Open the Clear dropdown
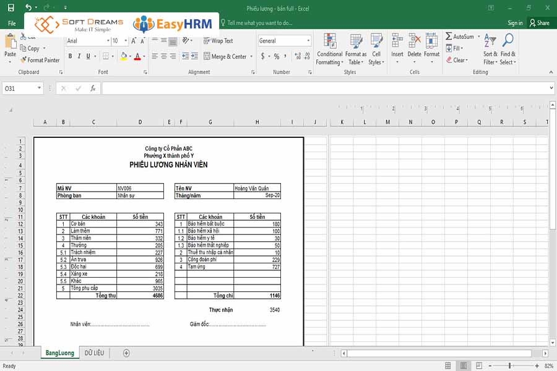The height and width of the screenshot is (371, 557). pos(457,60)
